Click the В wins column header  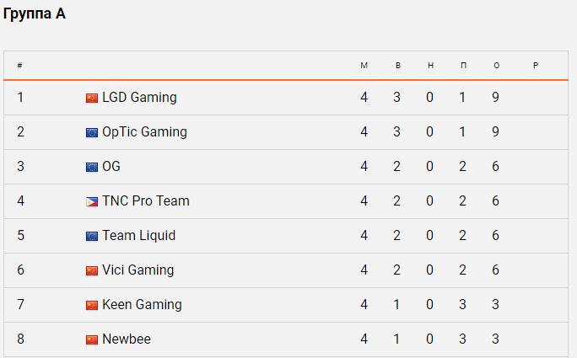tap(398, 66)
